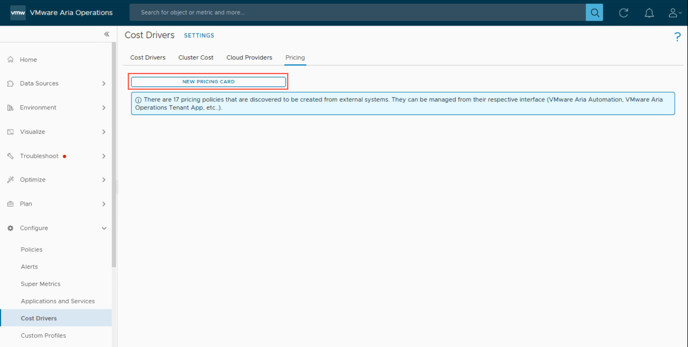This screenshot has height=347, width=688.
Task: Click the VMware logo icon
Action: pyautogui.click(x=18, y=13)
